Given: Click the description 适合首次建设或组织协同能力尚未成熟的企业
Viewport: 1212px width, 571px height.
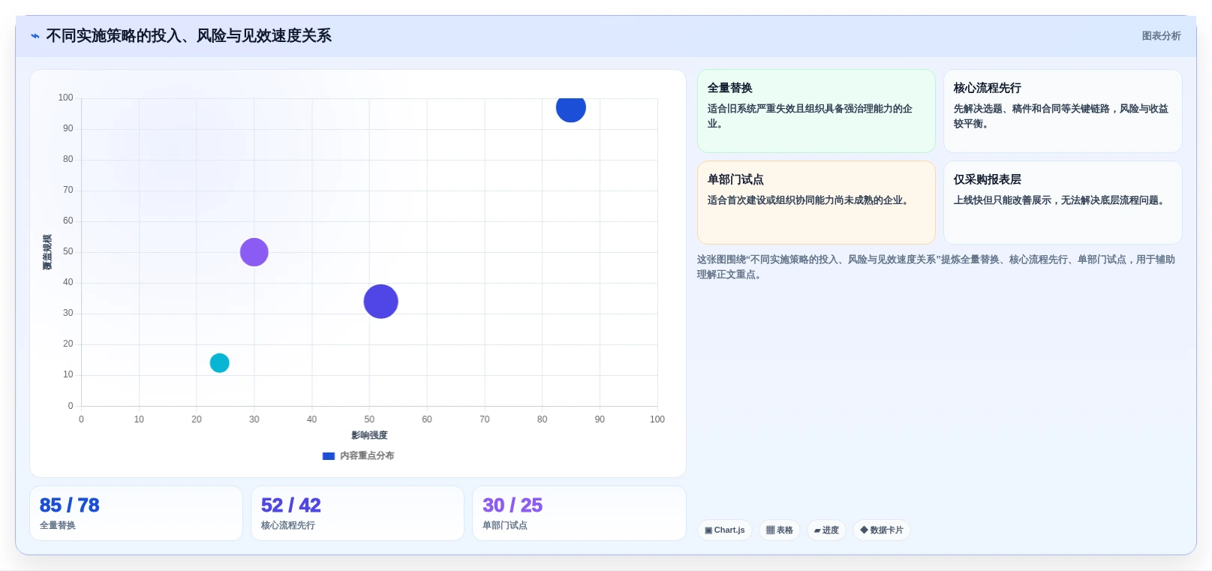Looking at the screenshot, I should [808, 200].
